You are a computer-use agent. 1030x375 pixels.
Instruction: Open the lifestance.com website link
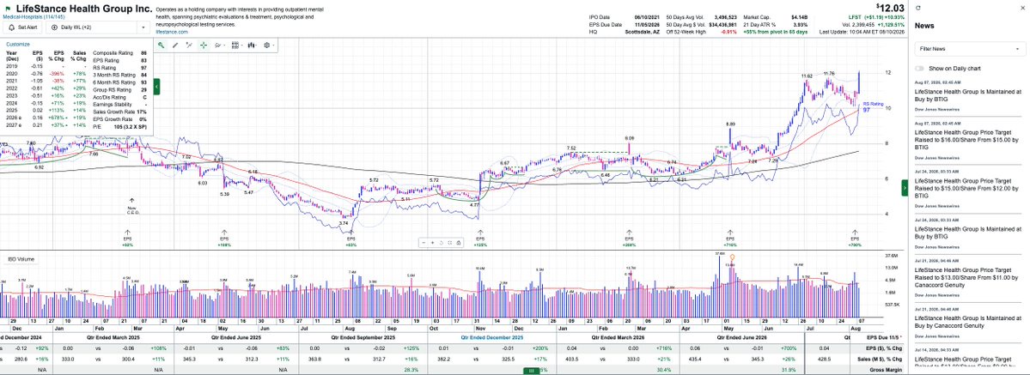click(172, 32)
